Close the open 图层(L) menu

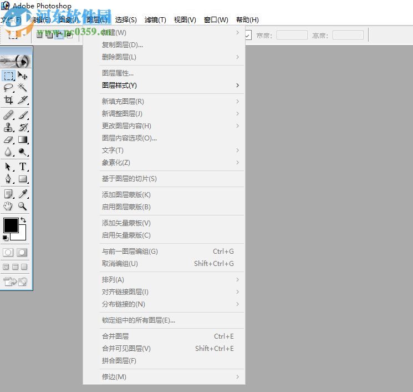[x=97, y=20]
